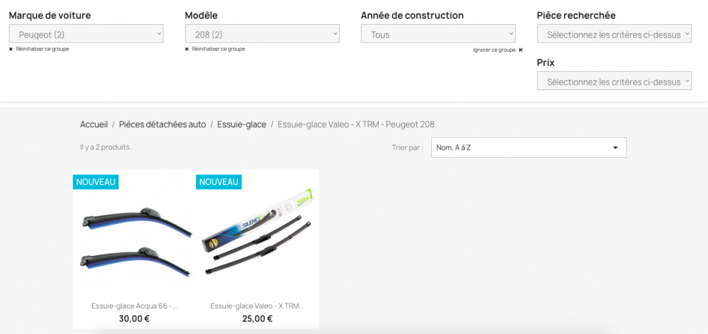Viewport: 708px width, 334px height.
Task: Click the x icon beside Marque reset
Action: coord(11,49)
